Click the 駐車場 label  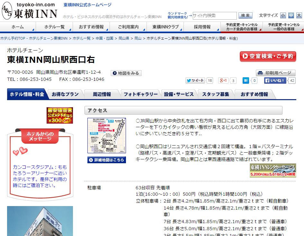pos(94,188)
